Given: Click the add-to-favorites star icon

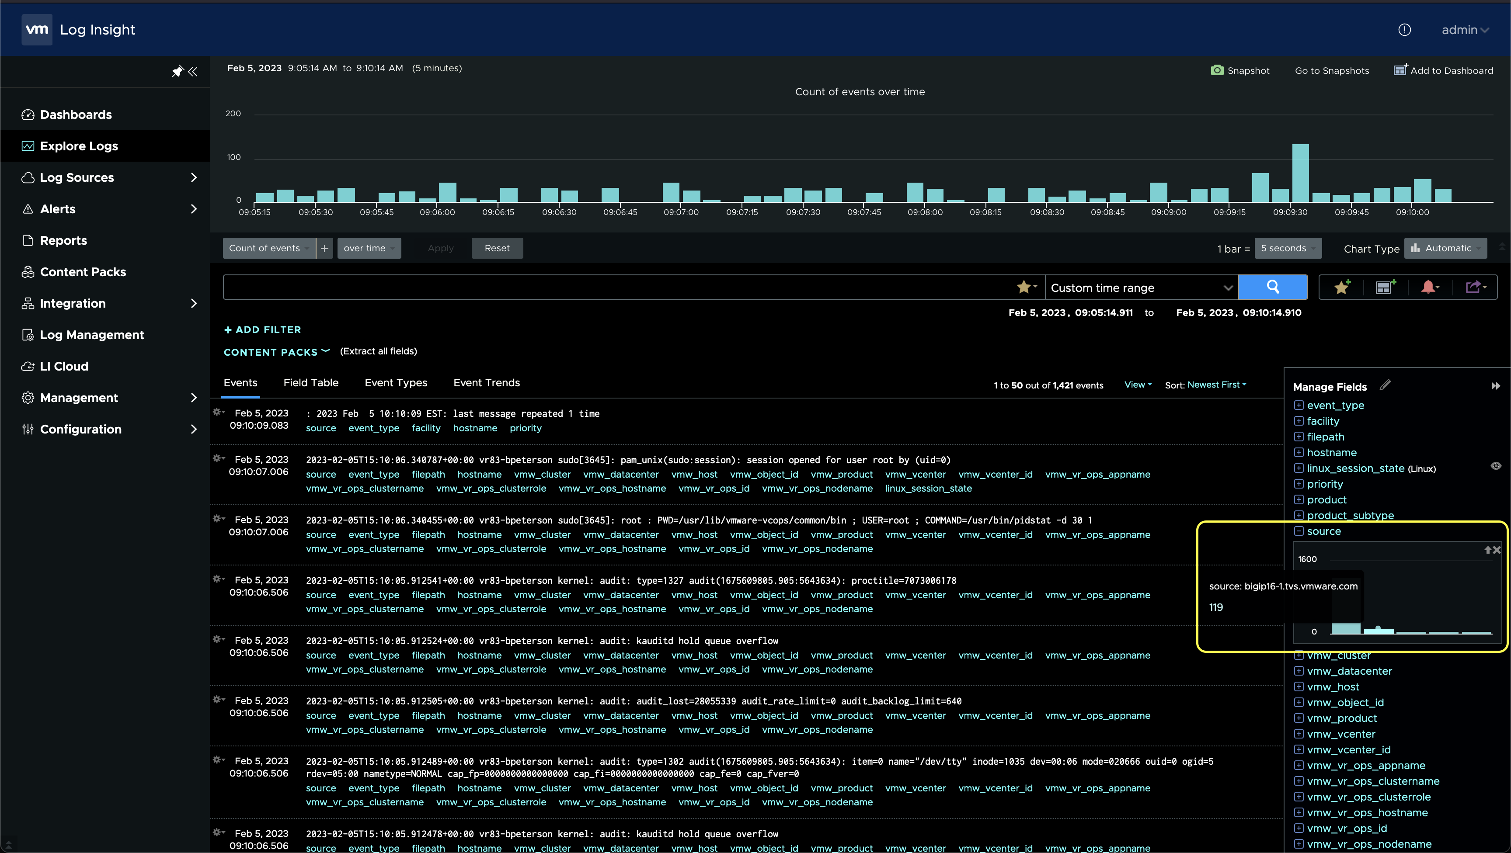Looking at the screenshot, I should tap(1341, 287).
